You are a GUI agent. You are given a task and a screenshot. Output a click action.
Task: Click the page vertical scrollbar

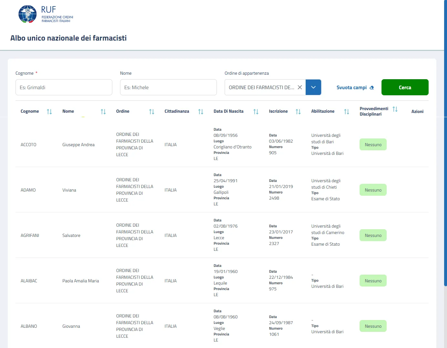pos(445,143)
